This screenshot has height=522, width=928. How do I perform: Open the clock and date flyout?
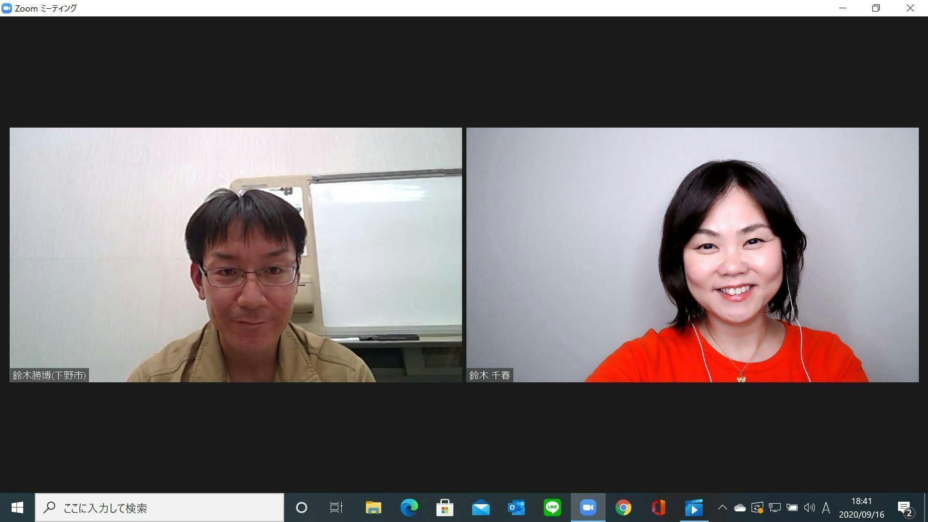point(861,507)
